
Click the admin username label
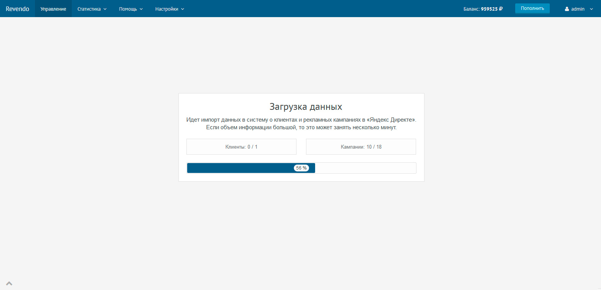[577, 9]
